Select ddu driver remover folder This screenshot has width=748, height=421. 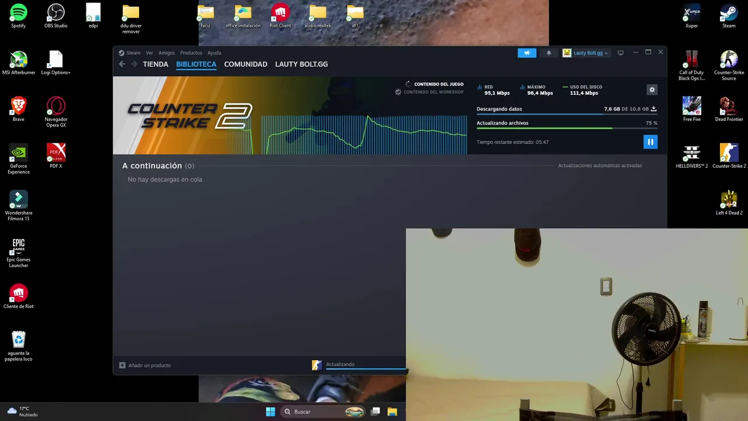pos(131,19)
